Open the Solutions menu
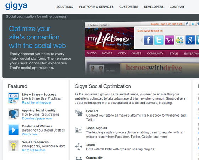Screen dimensions: 199x160 click(x=65, y=7)
